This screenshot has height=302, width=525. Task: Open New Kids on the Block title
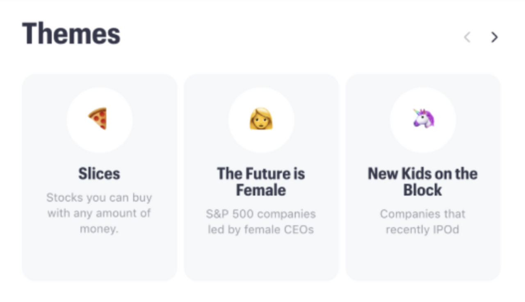(x=422, y=182)
